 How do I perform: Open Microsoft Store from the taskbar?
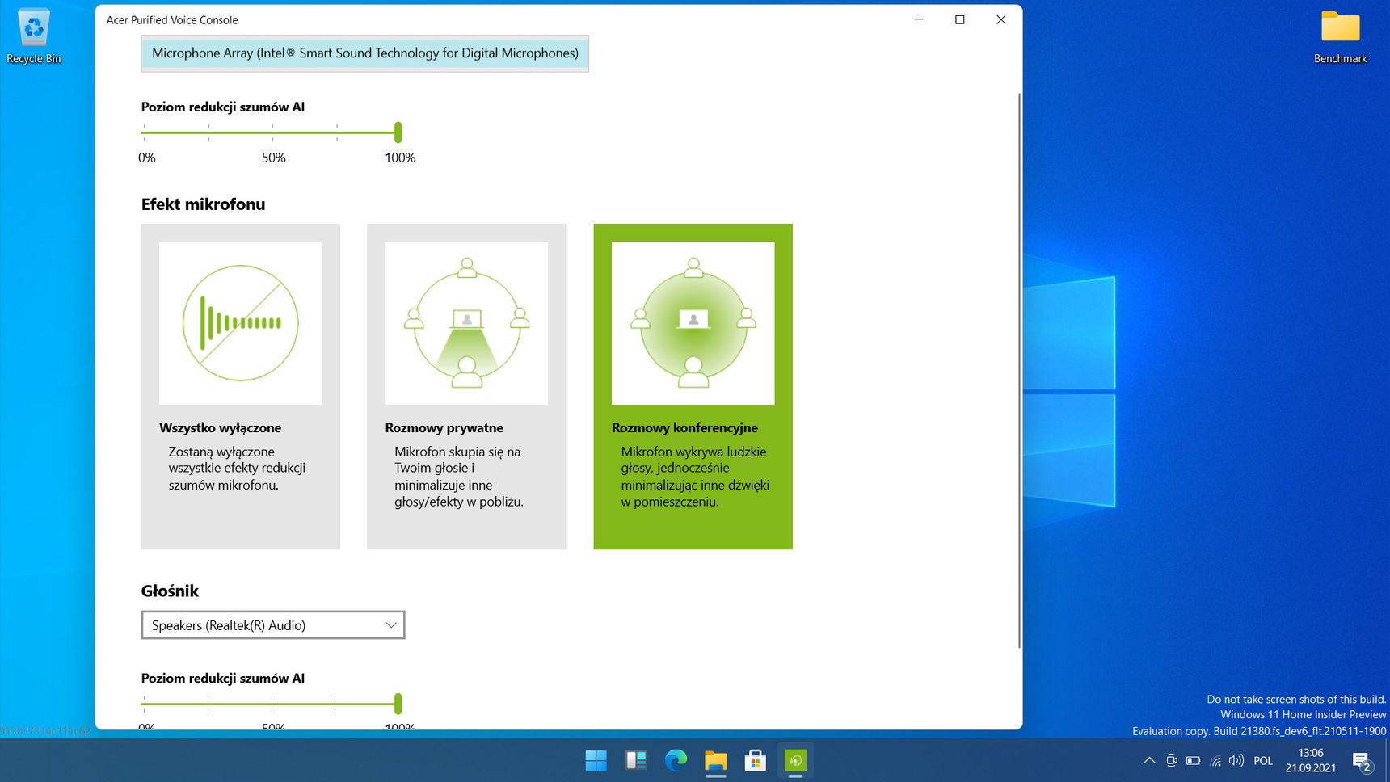point(755,760)
